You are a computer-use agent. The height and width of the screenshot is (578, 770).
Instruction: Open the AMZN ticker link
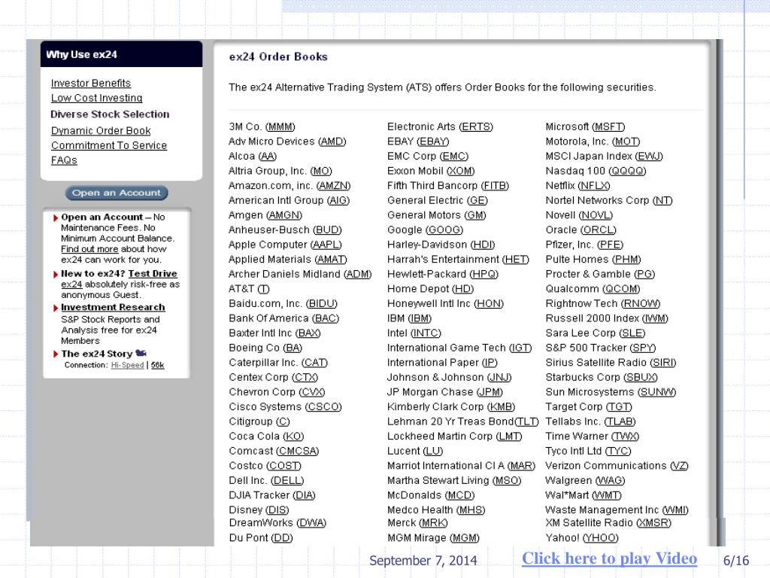(333, 186)
